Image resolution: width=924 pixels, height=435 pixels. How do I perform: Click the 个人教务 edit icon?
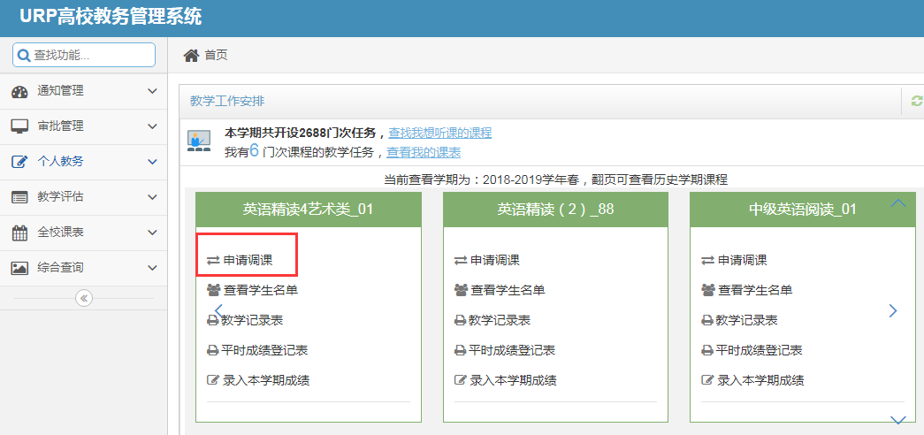click(x=20, y=162)
